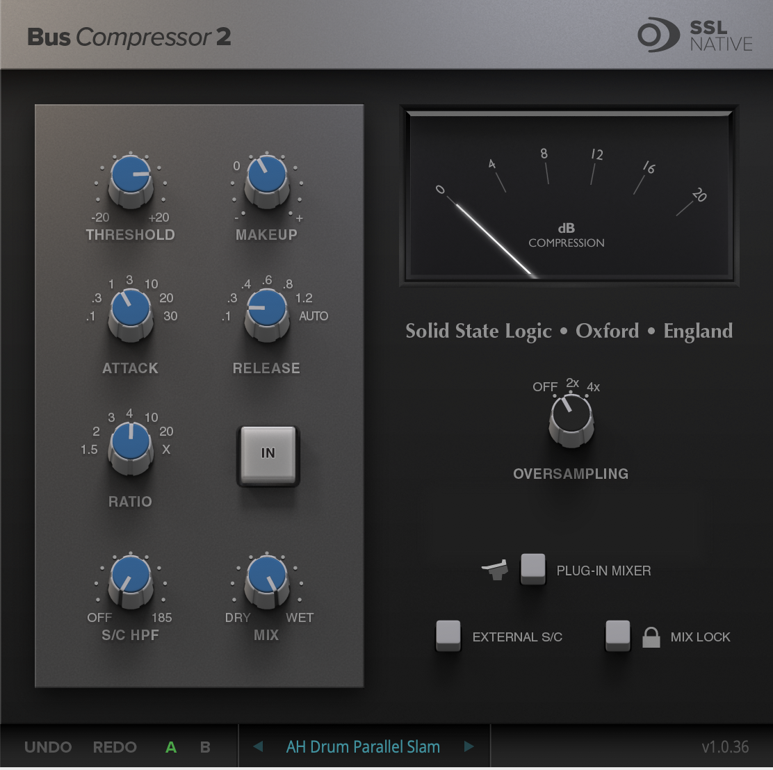The image size is (773, 770).
Task: Click the 185 label on S/C HPF
Action: 162,617
